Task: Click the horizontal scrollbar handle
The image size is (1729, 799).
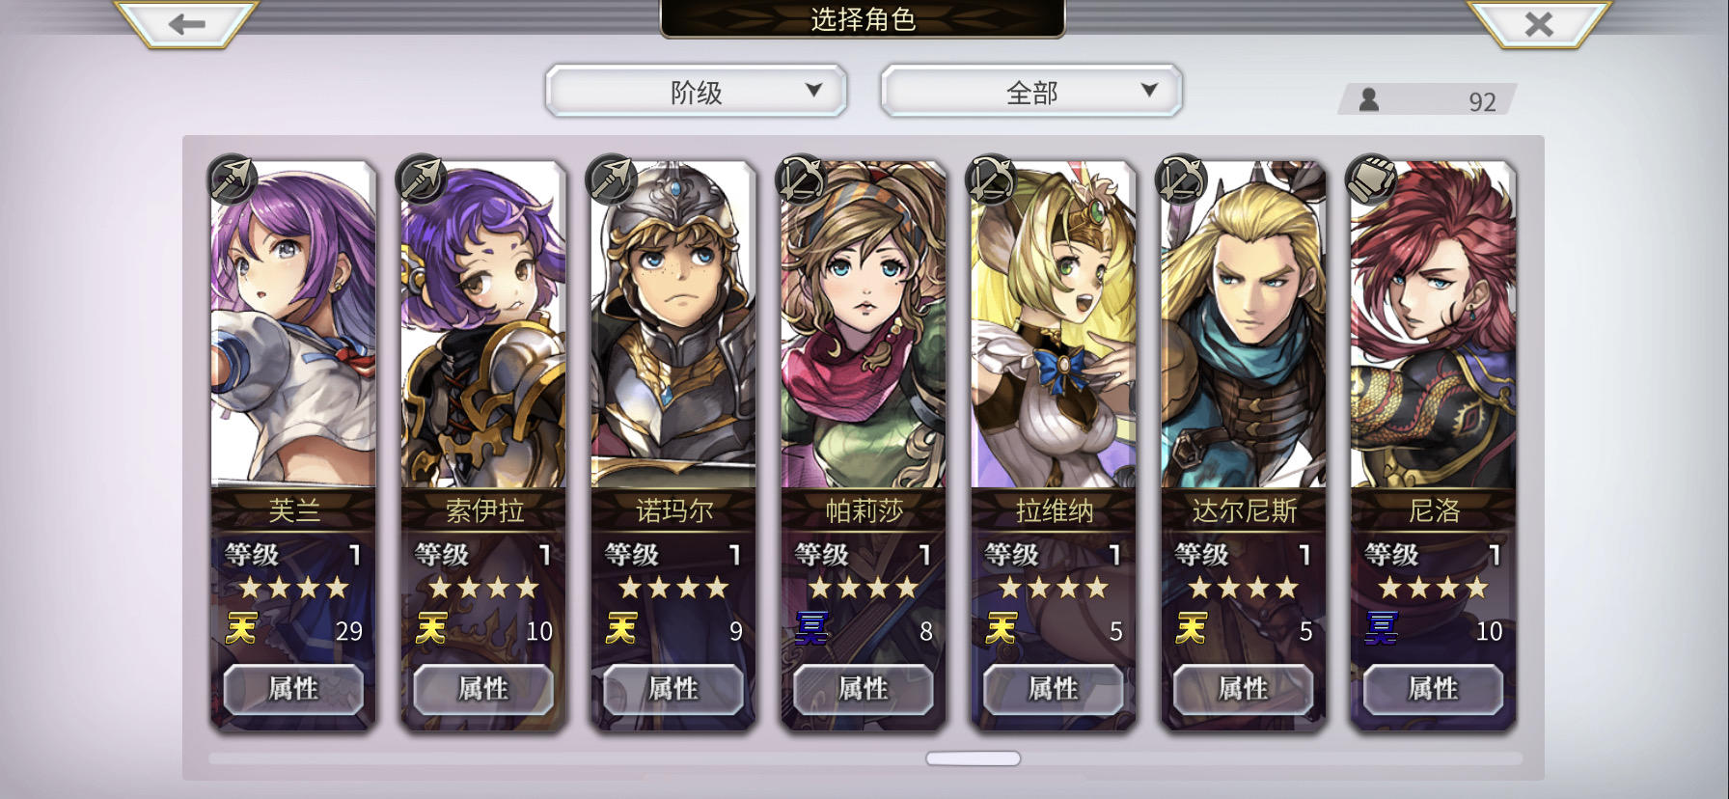Action: pyautogui.click(x=974, y=758)
